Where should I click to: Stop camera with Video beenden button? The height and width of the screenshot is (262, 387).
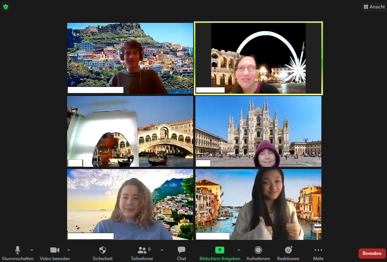tap(54, 253)
